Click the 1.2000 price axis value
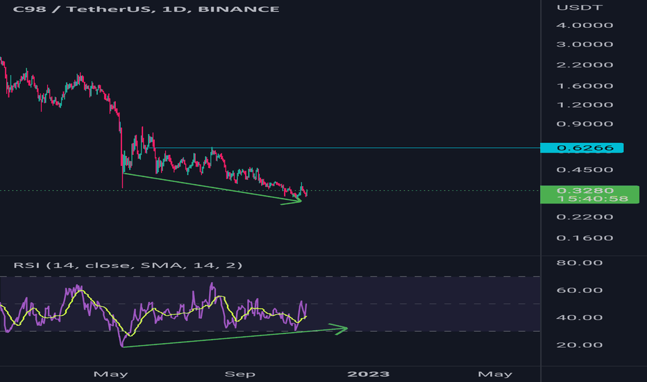The width and height of the screenshot is (647, 382). 585,105
